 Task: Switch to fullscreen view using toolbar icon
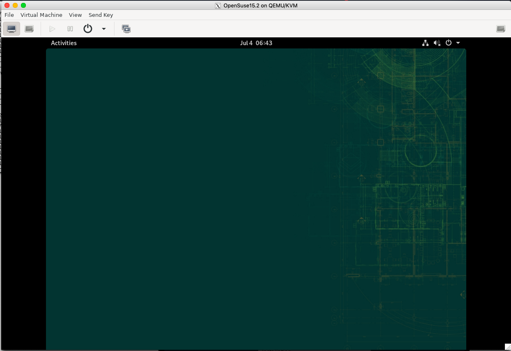(x=501, y=29)
